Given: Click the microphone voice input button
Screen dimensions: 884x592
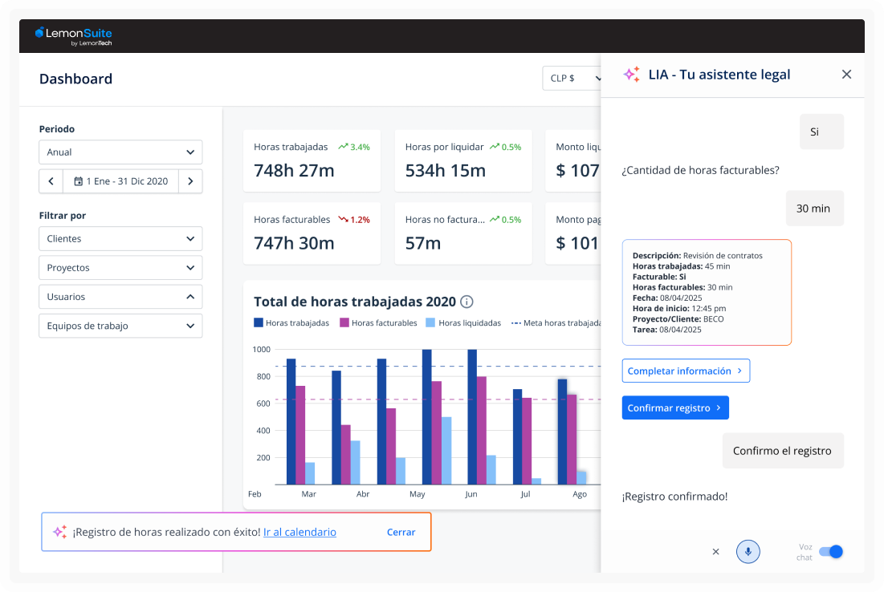Looking at the screenshot, I should click(x=748, y=552).
